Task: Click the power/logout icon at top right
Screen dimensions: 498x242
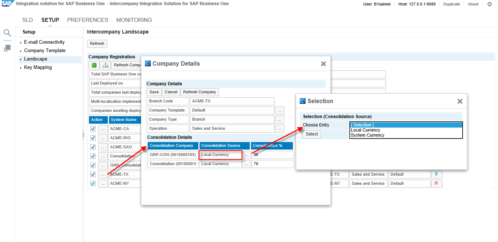Action: [x=489, y=4]
